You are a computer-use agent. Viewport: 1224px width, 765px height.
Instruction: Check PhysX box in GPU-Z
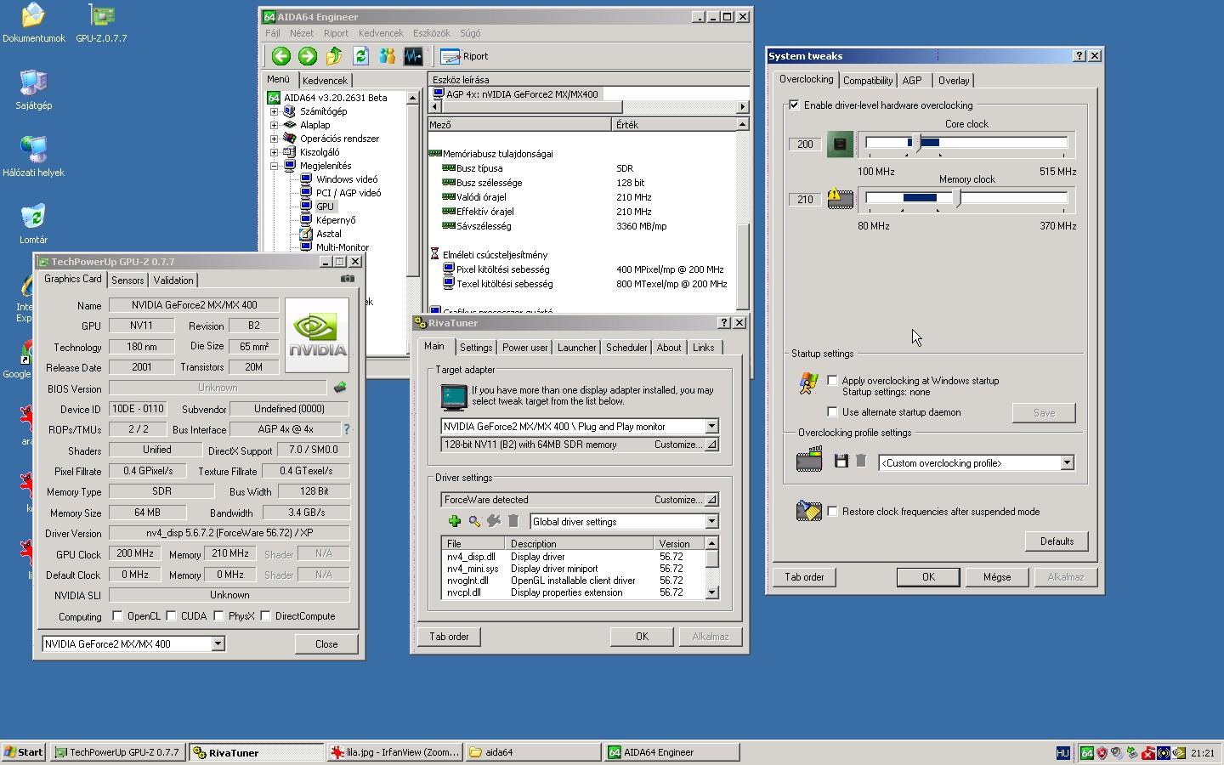click(x=218, y=616)
